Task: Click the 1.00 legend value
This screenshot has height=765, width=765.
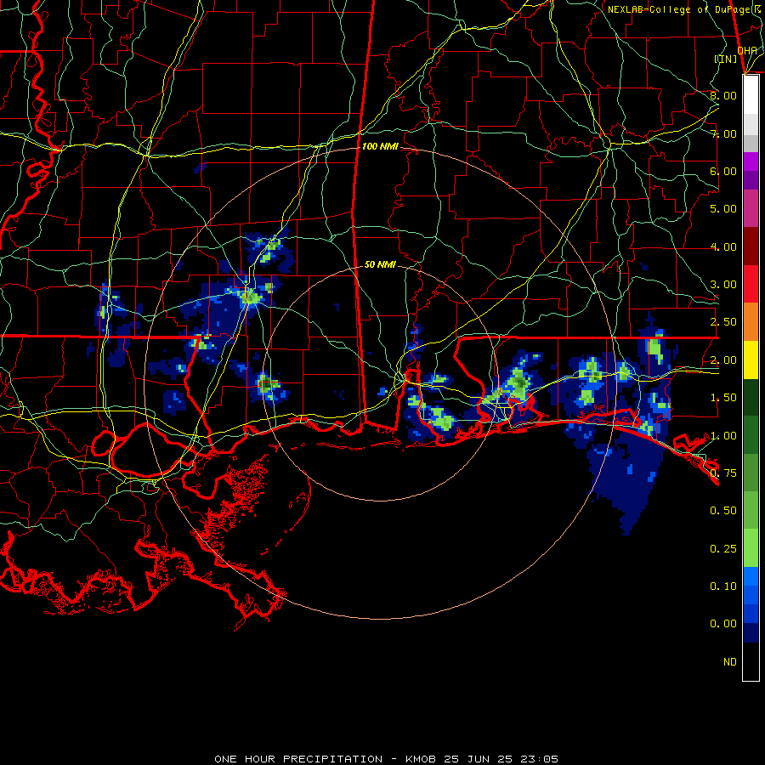Action: click(723, 436)
